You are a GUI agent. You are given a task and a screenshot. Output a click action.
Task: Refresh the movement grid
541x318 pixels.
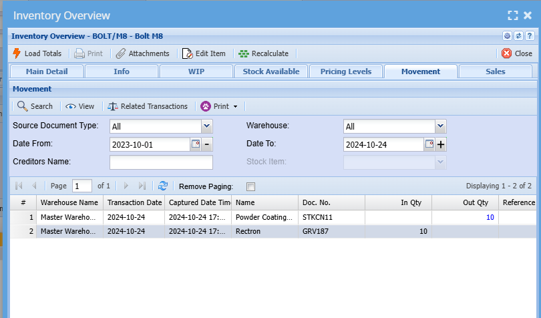pyautogui.click(x=162, y=186)
